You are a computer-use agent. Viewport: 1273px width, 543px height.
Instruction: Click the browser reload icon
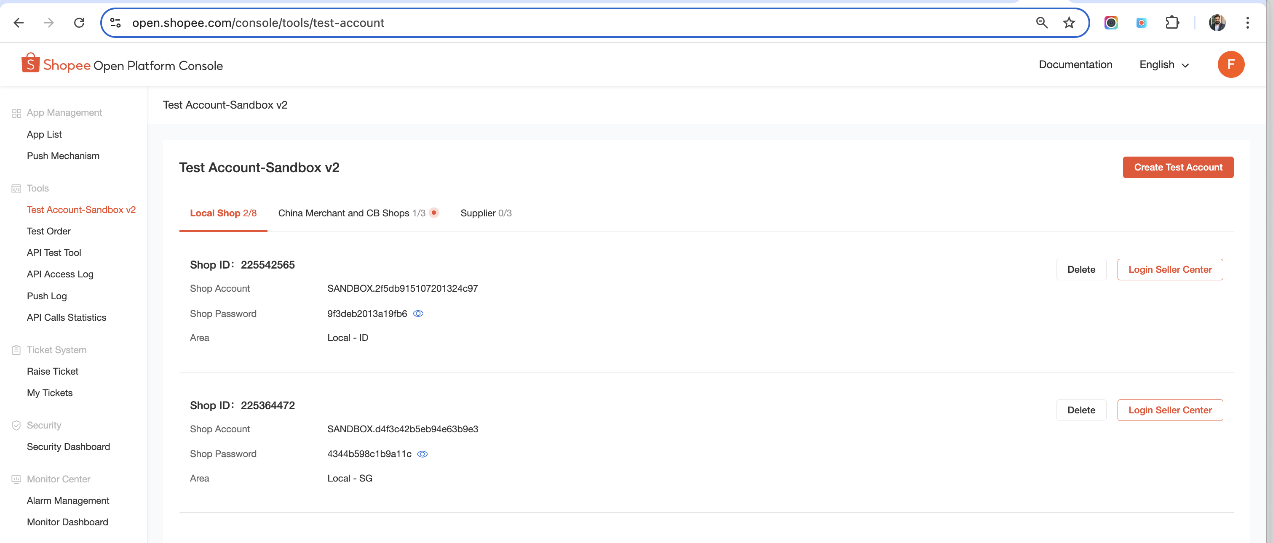[79, 23]
